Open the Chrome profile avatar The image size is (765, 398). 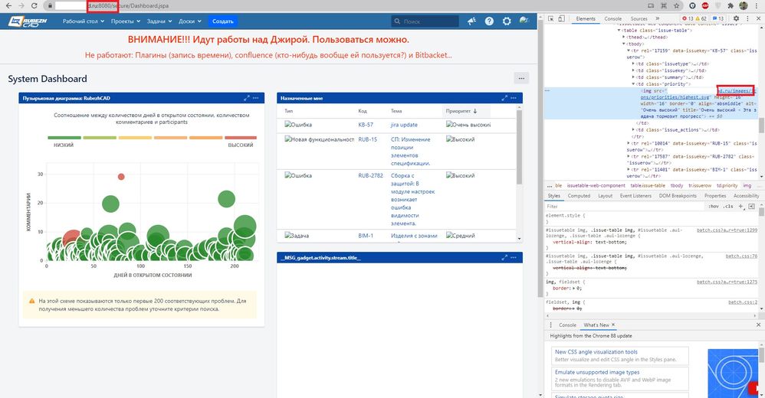pos(744,6)
